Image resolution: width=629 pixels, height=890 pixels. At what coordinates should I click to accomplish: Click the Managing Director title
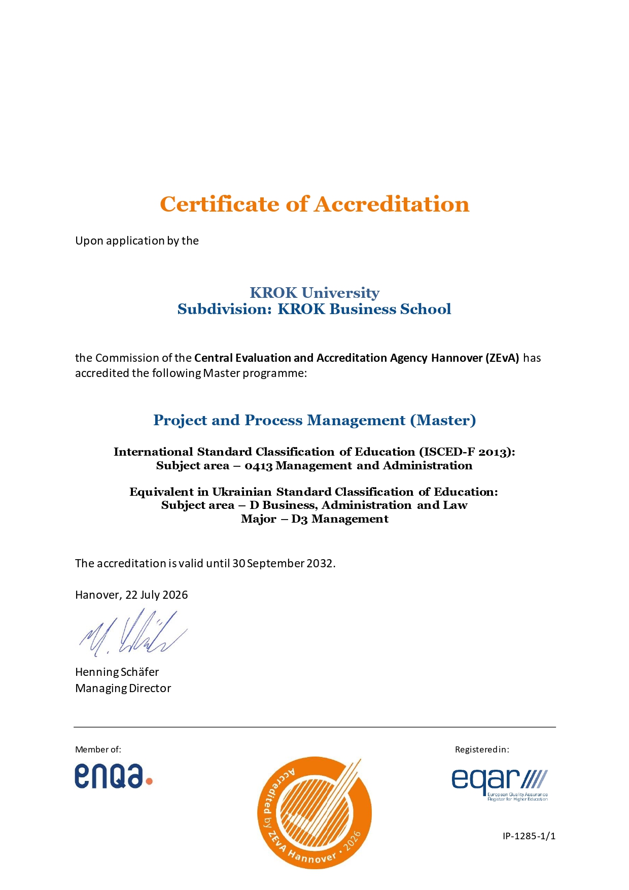point(123,688)
